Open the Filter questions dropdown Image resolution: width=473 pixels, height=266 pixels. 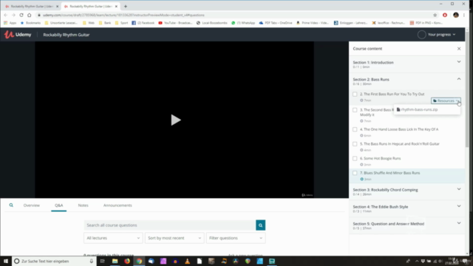pos(236,238)
